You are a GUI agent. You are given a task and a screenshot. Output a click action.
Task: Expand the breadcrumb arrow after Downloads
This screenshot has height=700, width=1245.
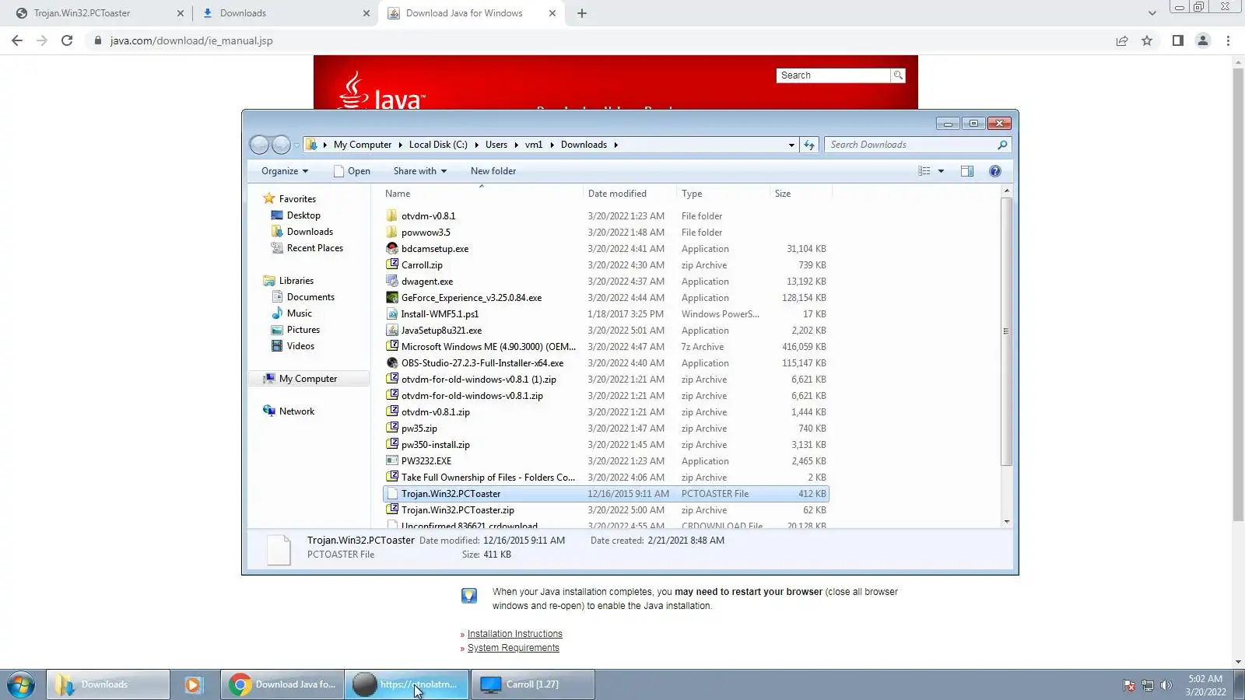[615, 145]
